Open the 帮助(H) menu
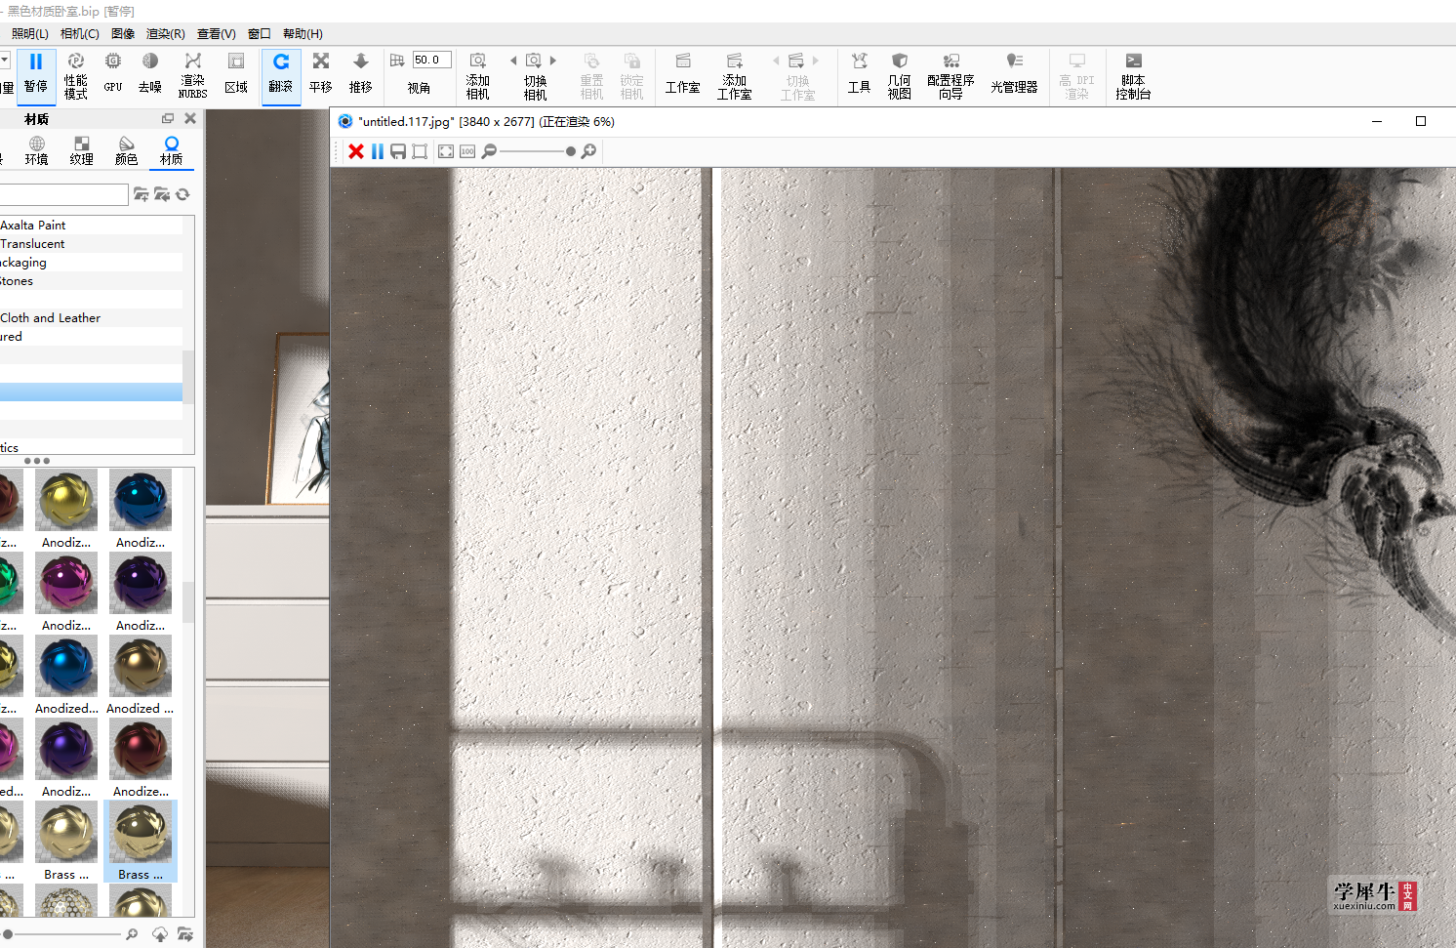The height and width of the screenshot is (948, 1456). pyautogui.click(x=303, y=34)
